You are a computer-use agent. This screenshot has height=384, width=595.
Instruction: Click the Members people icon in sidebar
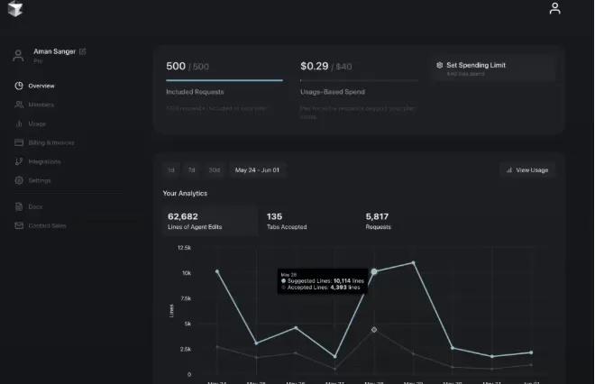tap(19, 105)
